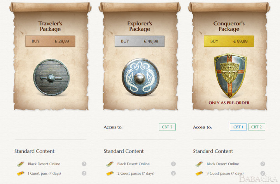Click the ONLY AS PRE-ORDER label
This screenshot has height=184, width=280.
[x=229, y=103]
